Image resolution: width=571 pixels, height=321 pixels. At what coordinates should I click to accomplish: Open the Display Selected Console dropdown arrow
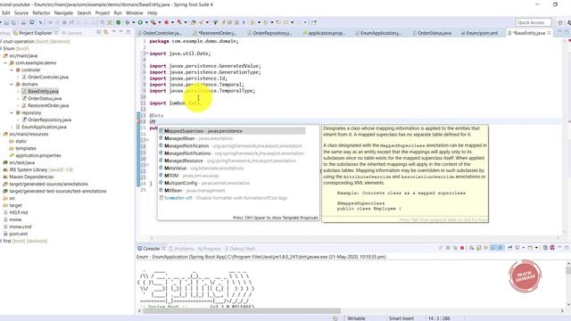[x=524, y=248]
